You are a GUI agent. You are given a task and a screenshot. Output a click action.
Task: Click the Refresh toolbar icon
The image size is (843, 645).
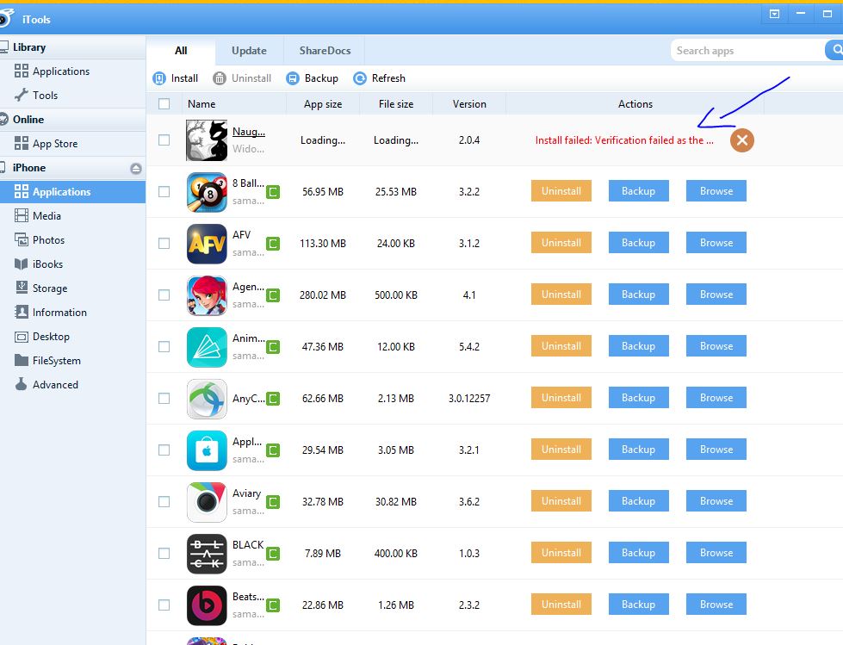click(x=360, y=78)
